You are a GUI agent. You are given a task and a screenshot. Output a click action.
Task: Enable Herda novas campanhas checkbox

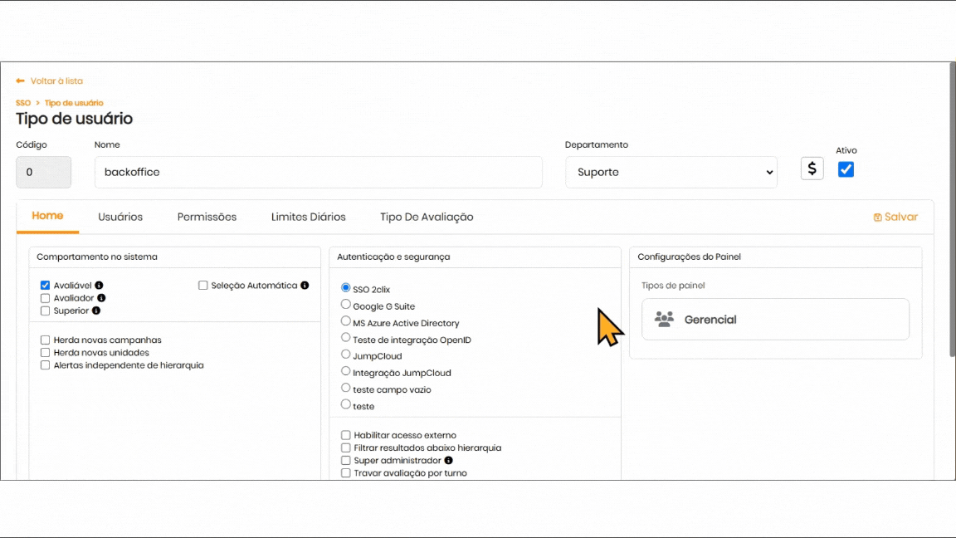pos(46,340)
